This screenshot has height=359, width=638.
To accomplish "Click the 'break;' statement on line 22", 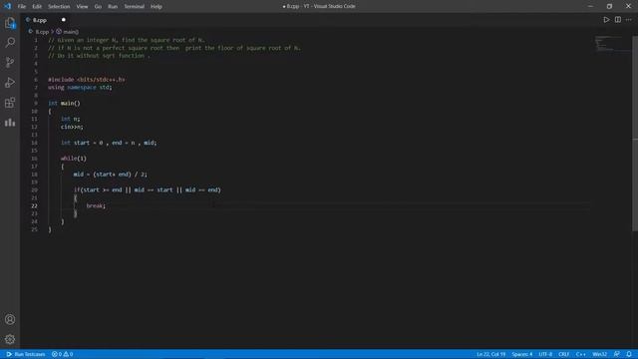I will pyautogui.click(x=96, y=206).
